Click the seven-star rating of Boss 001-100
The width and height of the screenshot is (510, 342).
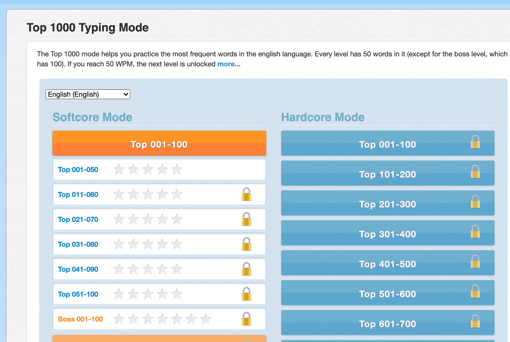tap(162, 319)
